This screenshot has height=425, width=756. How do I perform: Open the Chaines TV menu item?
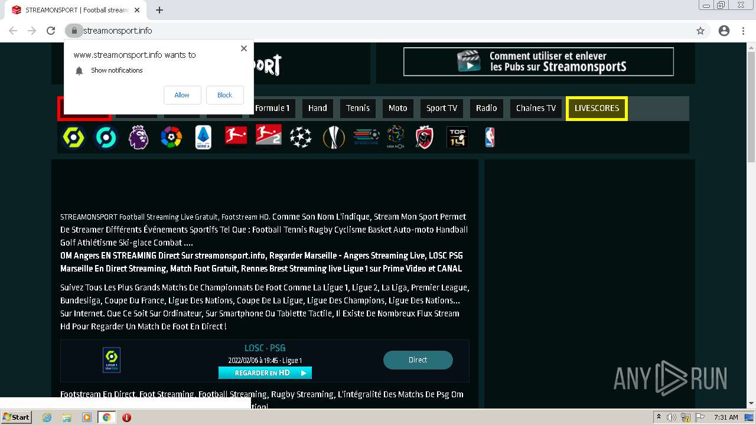pyautogui.click(x=536, y=108)
